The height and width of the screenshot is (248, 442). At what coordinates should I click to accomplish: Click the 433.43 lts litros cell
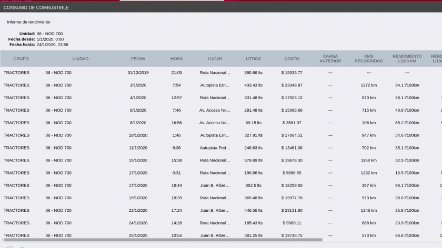[x=253, y=85]
